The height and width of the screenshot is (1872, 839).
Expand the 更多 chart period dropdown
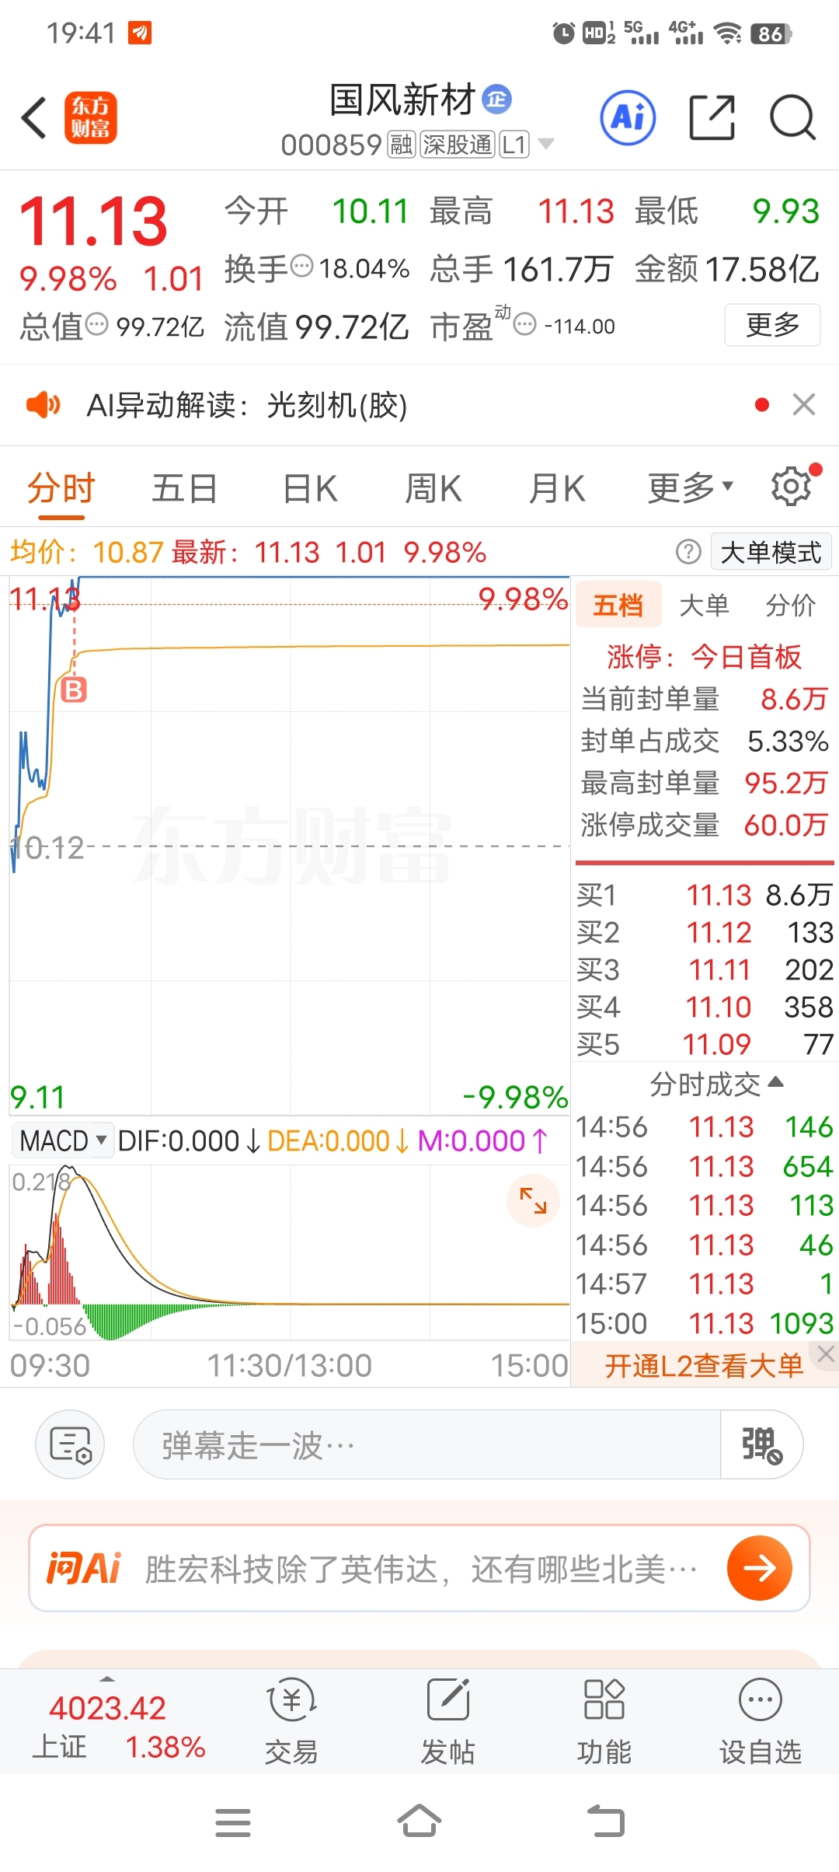point(691,488)
